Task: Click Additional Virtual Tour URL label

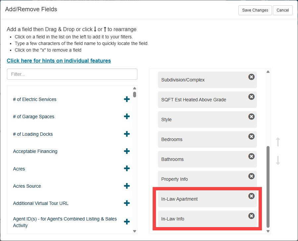Action: [x=41, y=203]
